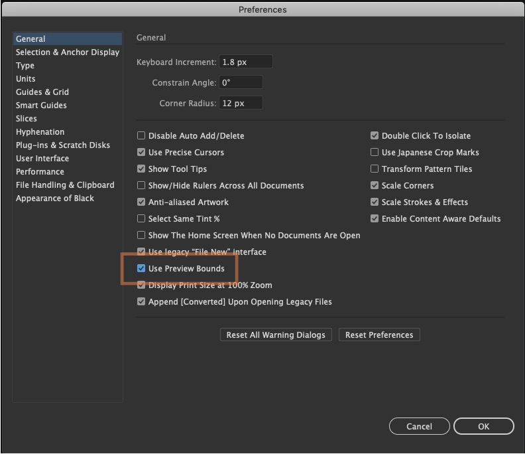This screenshot has width=525, height=454.
Task: Focus the Corner Radius field
Action: pos(241,103)
